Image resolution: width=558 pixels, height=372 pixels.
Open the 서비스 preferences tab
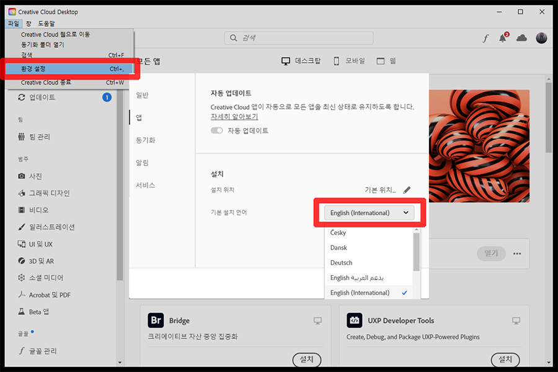point(146,185)
